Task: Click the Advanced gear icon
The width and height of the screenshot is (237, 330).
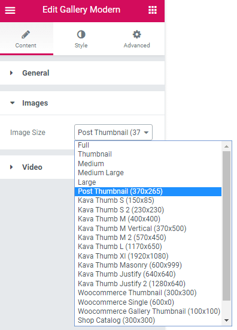Action: pos(136,34)
